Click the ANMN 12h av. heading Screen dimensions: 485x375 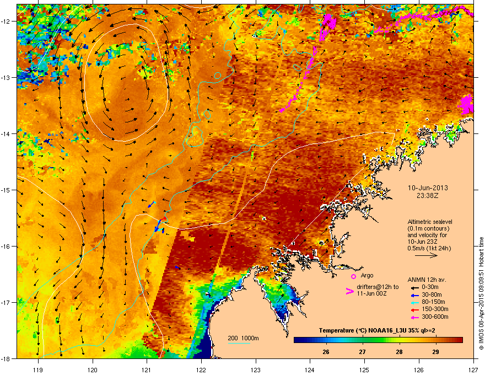tap(427, 280)
